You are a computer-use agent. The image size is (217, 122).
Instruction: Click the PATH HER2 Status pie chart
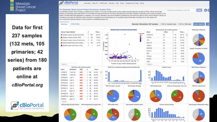tap(113, 114)
